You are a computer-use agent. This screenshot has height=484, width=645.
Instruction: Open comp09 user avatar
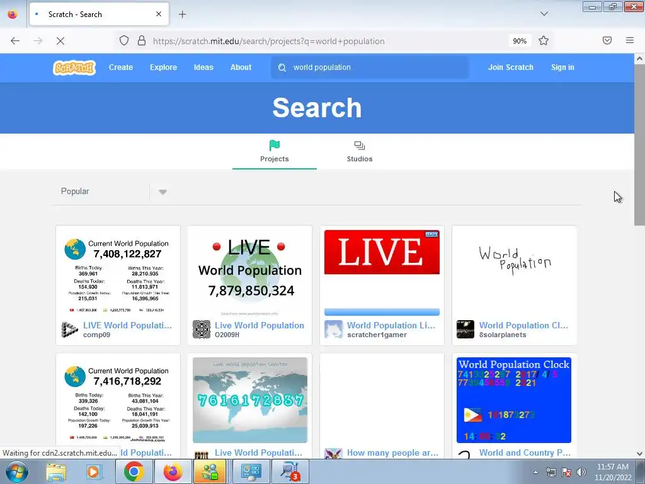tap(69, 330)
